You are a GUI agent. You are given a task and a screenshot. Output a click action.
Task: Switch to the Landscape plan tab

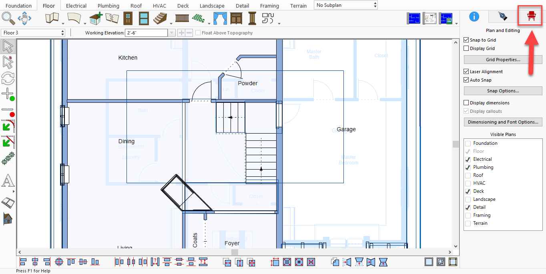click(212, 6)
